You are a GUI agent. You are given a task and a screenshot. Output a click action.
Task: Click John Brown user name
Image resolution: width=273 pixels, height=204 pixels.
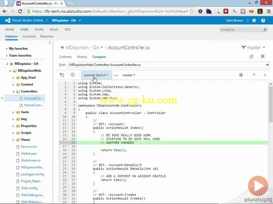[x=235, y=21]
